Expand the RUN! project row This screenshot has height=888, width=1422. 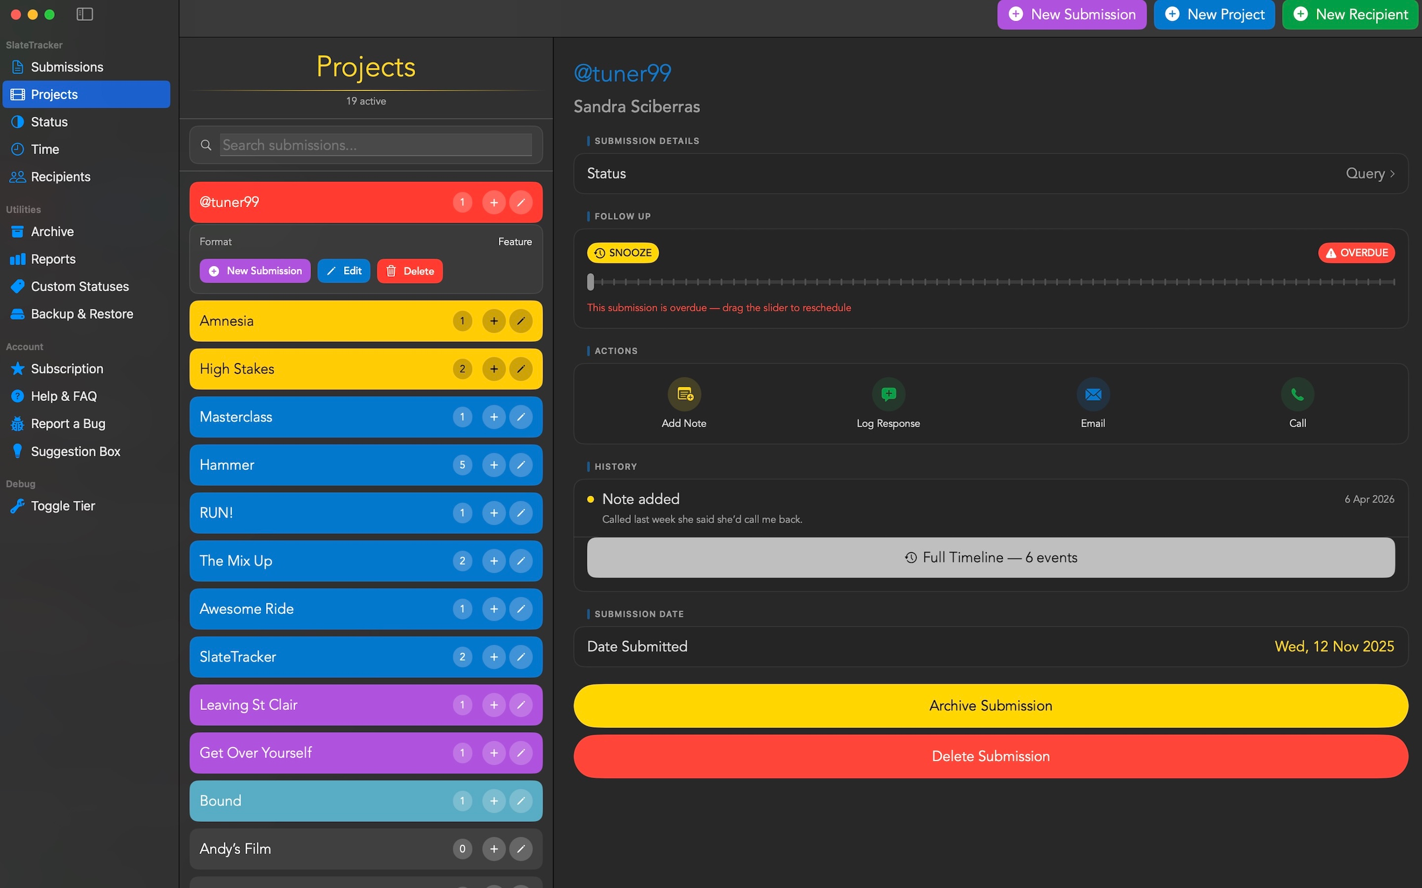tap(365, 513)
